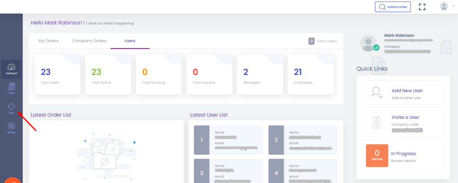Open the Orders sidebar icon
Image resolution: width=458 pixels, height=183 pixels.
11,88
